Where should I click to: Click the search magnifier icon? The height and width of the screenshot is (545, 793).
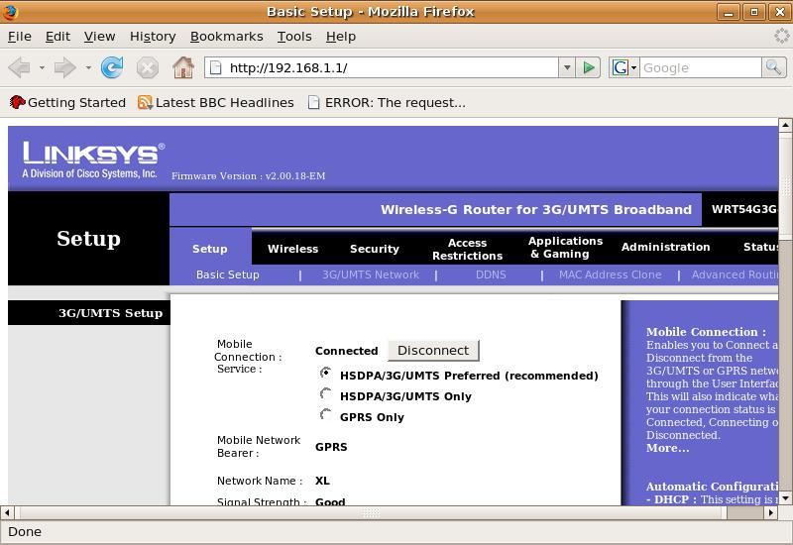tap(773, 67)
